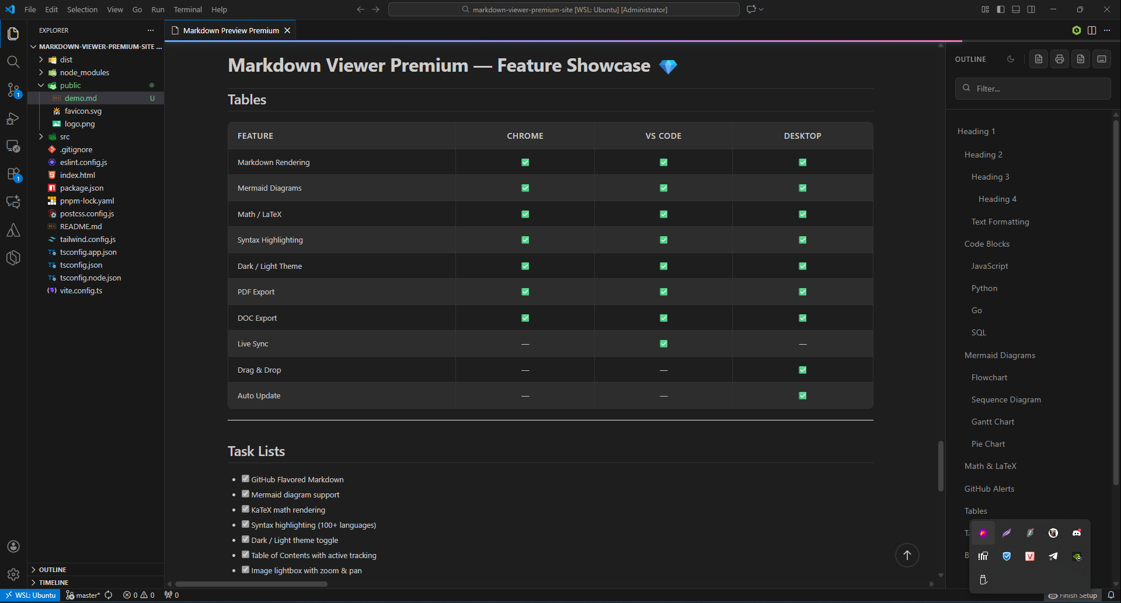The image size is (1121, 603).
Task: Toggle the dark mode moon icon
Action: pyautogui.click(x=1011, y=59)
